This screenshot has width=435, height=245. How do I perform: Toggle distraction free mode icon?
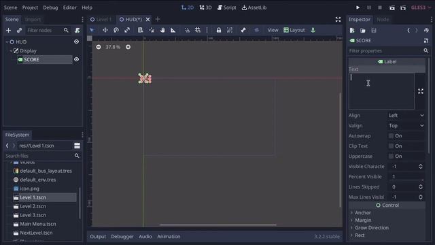338,19
